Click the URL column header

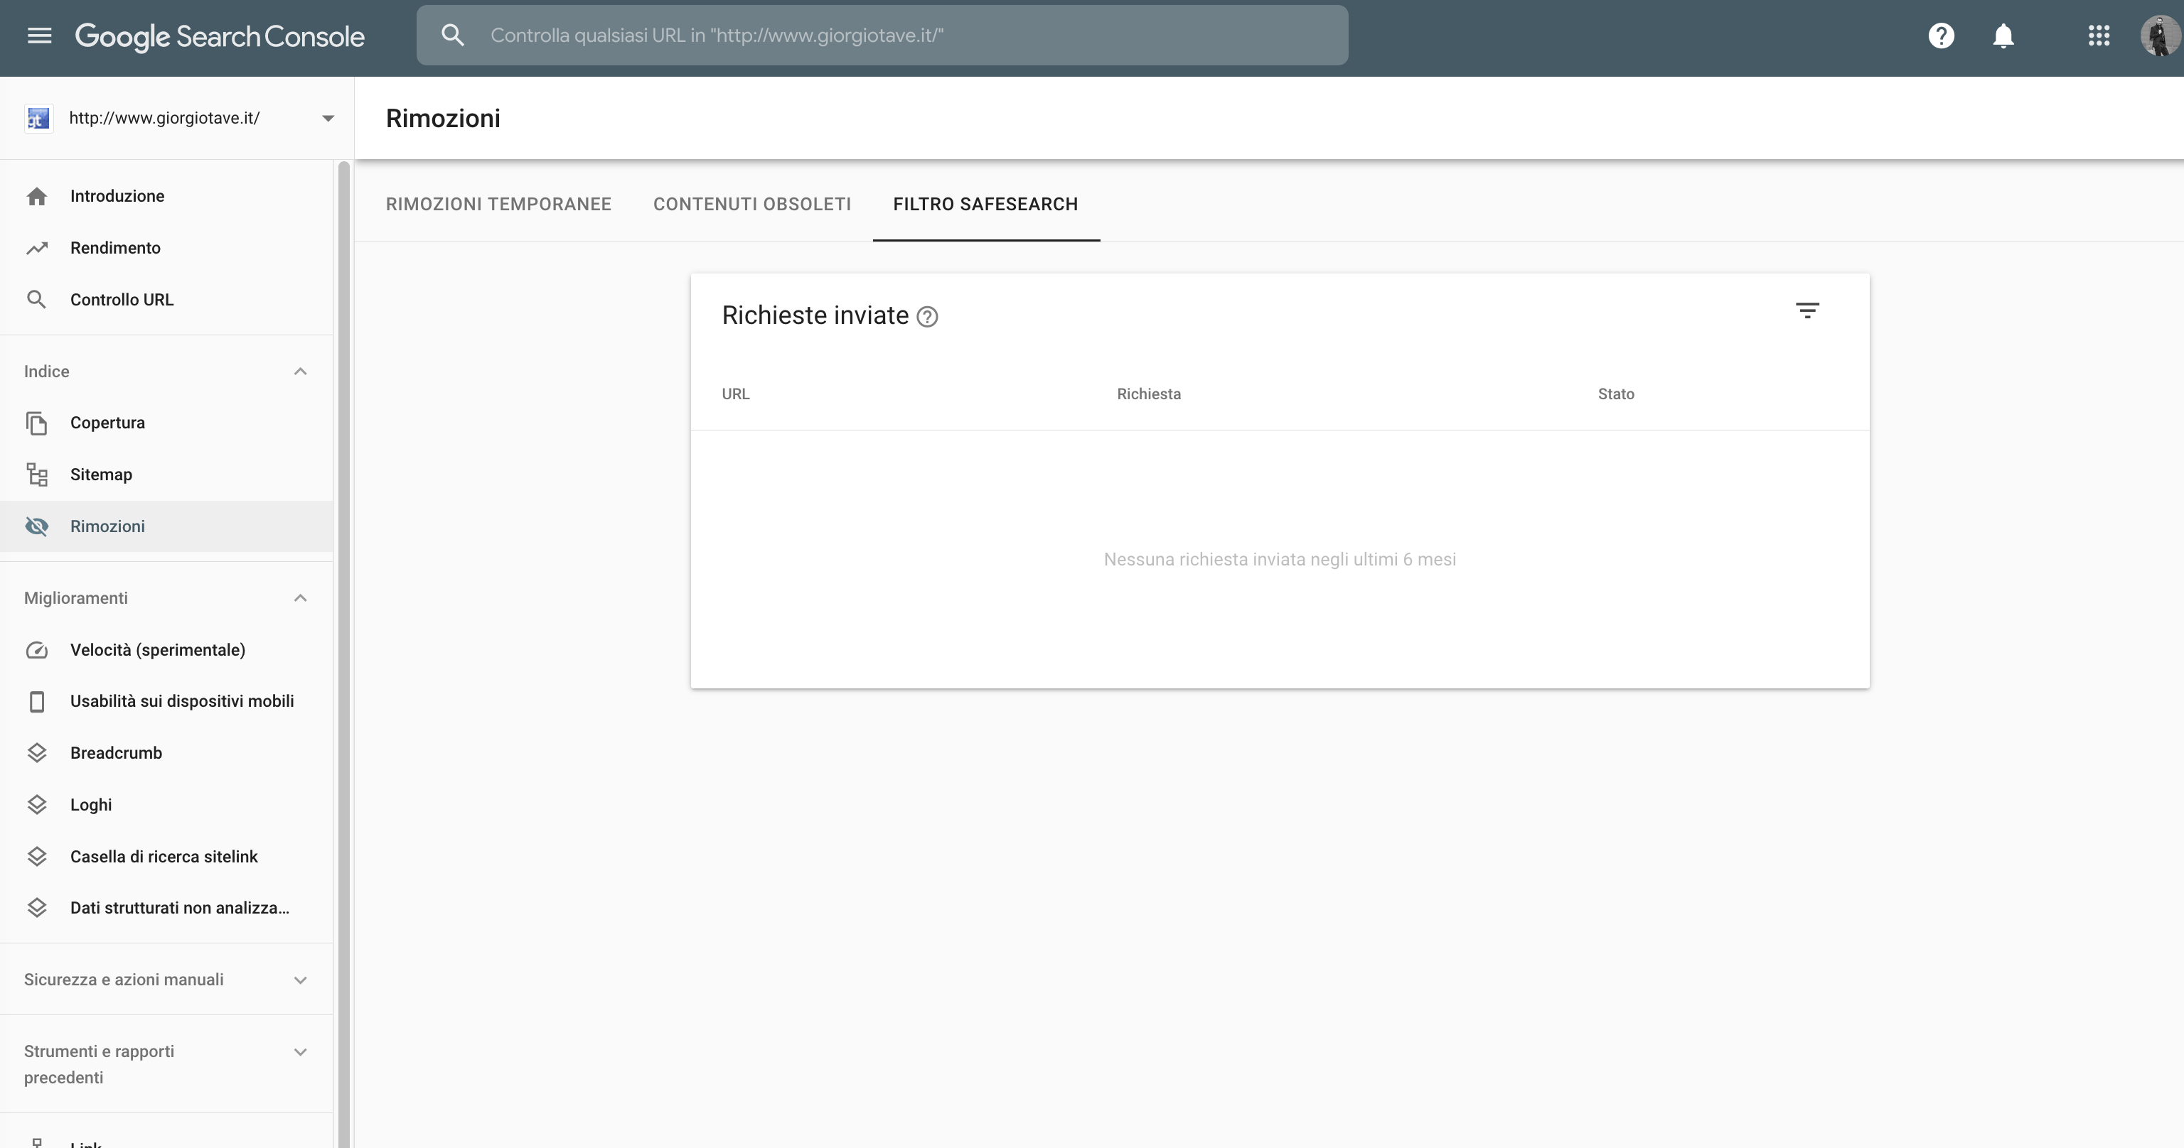(736, 394)
